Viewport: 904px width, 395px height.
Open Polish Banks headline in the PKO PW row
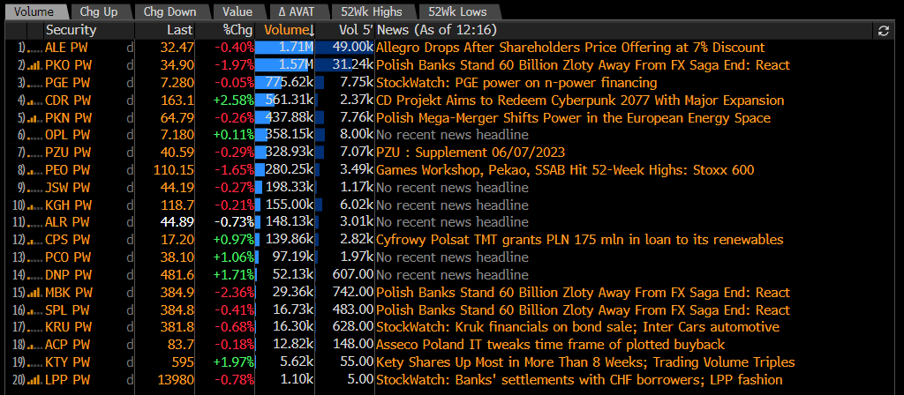click(583, 65)
